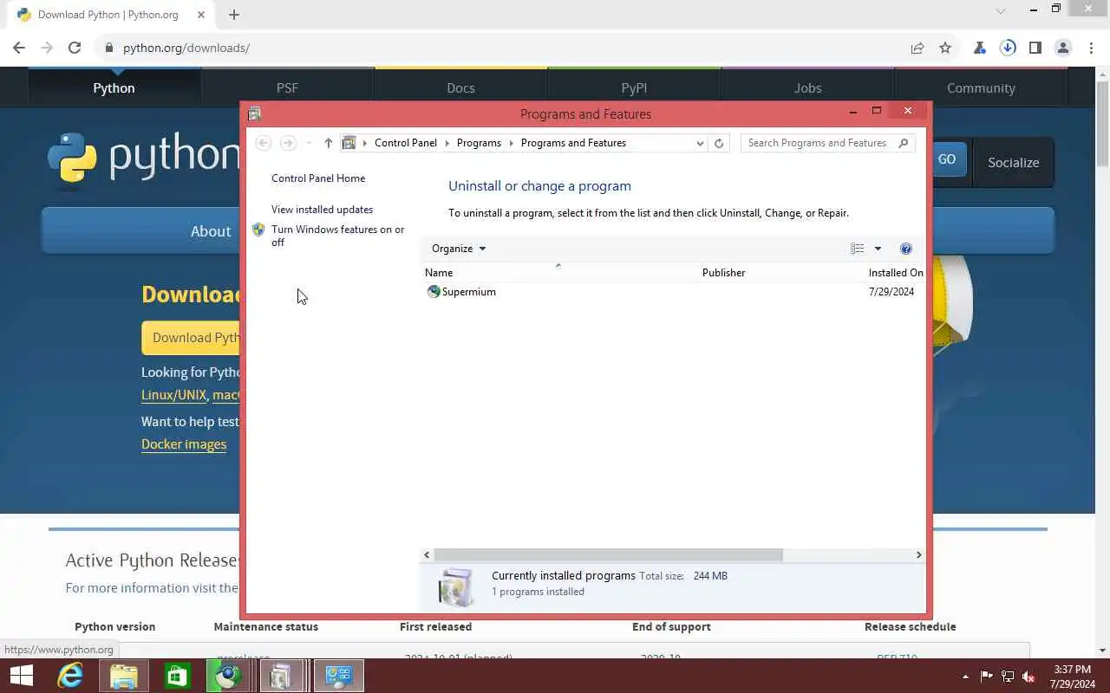Toggle the browser side panel icon
Viewport: 1110px width, 693px height.
(x=1035, y=48)
